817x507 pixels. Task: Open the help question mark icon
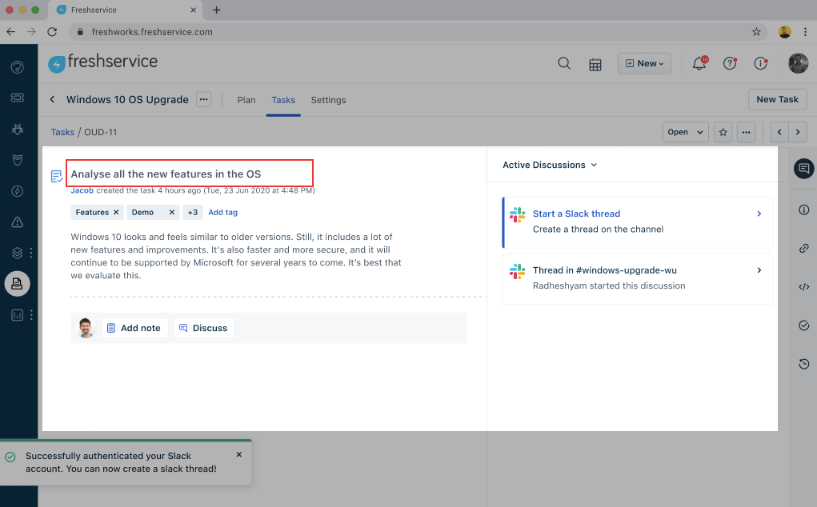pyautogui.click(x=730, y=63)
